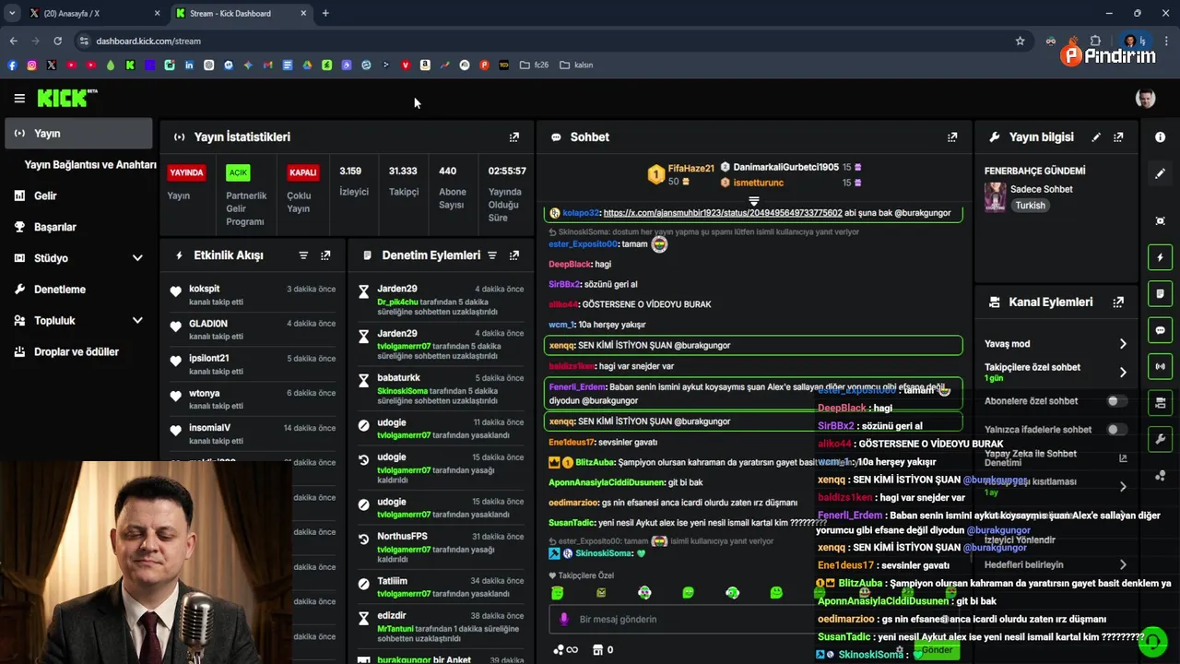Bookmark this page with the star

click(x=1020, y=41)
